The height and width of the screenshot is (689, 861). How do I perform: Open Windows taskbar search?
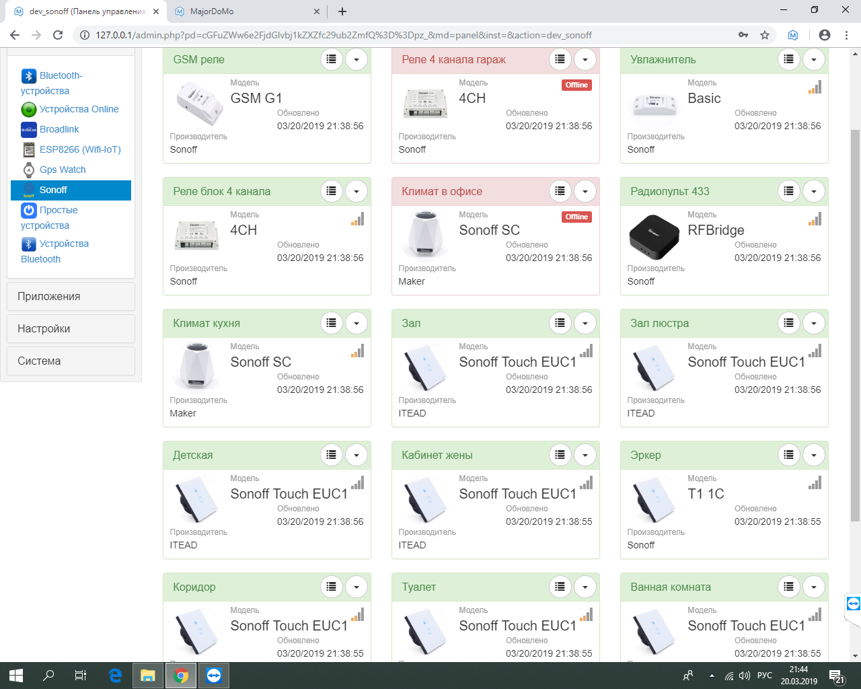[x=48, y=676]
